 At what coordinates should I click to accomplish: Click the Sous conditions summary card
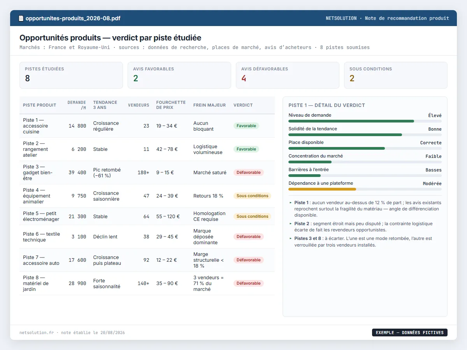click(x=396, y=75)
